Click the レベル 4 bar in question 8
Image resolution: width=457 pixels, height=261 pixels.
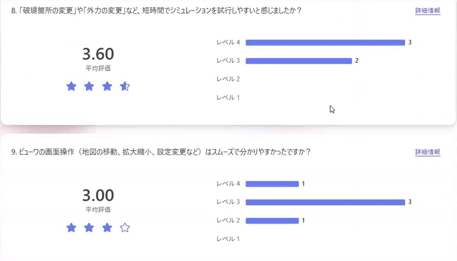[325, 43]
